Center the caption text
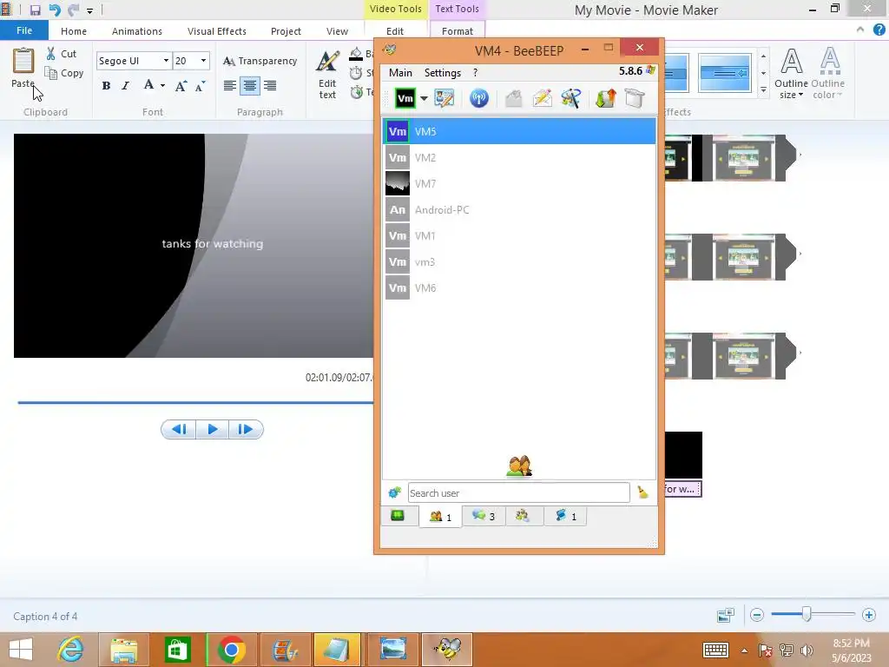The height and width of the screenshot is (667, 889). 249,86
